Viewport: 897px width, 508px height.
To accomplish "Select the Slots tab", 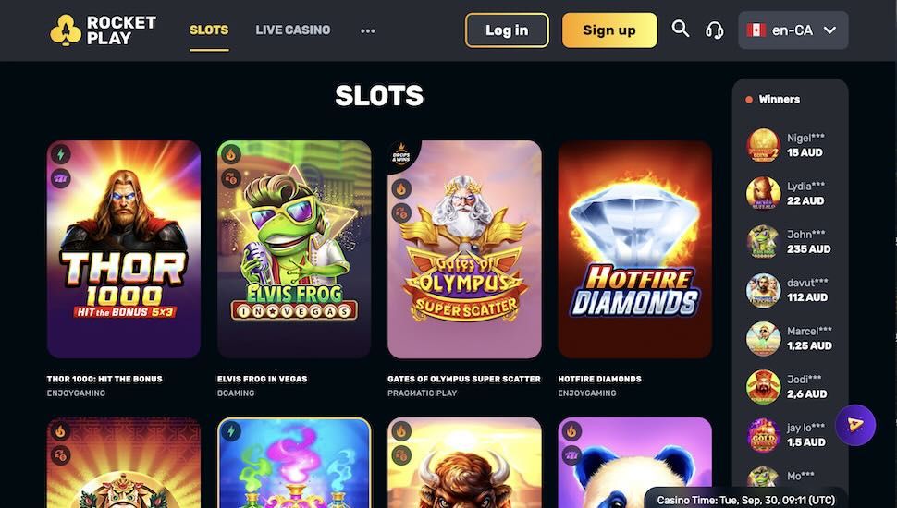I will coord(209,30).
